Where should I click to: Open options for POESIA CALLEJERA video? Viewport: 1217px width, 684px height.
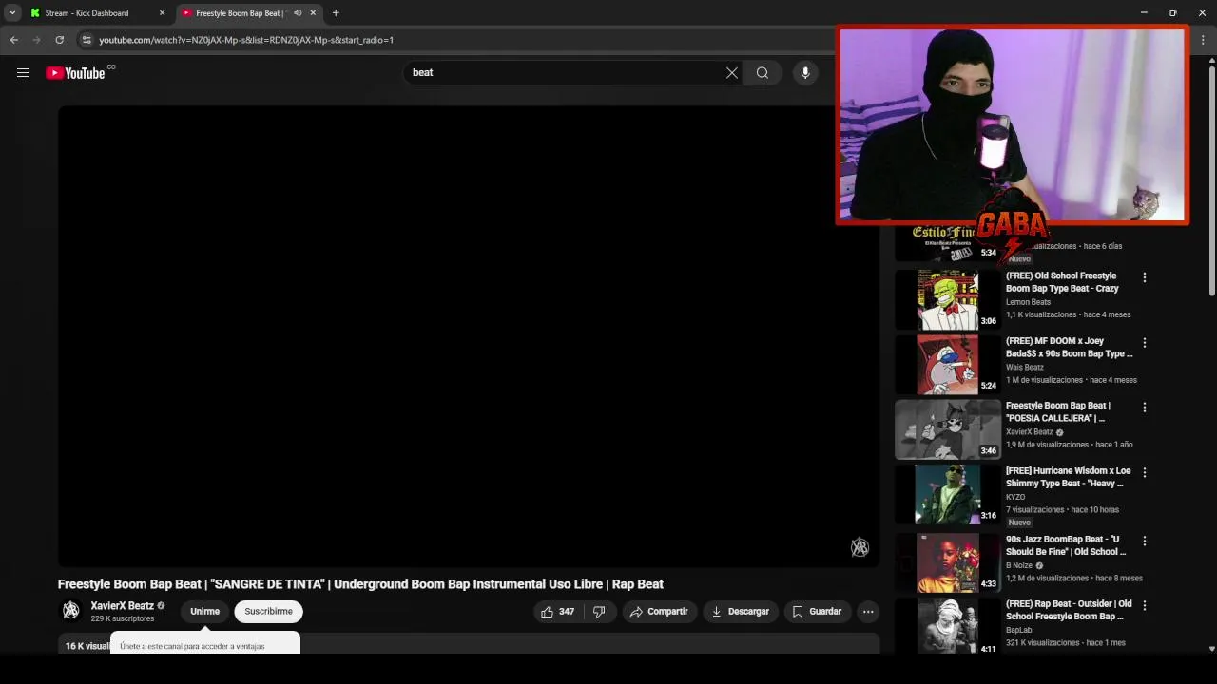(x=1145, y=407)
